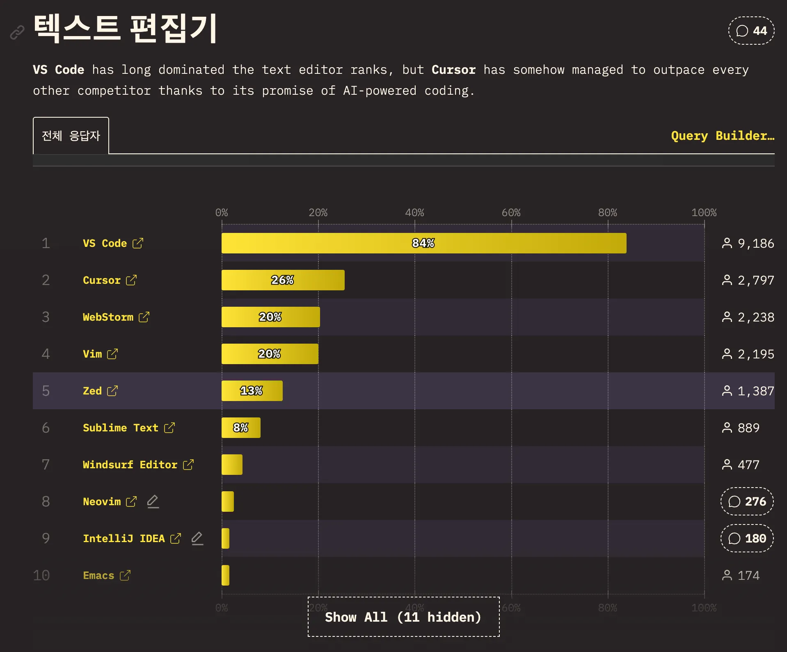Screen dimensions: 787x652
Task: Click the pencil icon beside Neovim
Action: pyautogui.click(x=153, y=501)
